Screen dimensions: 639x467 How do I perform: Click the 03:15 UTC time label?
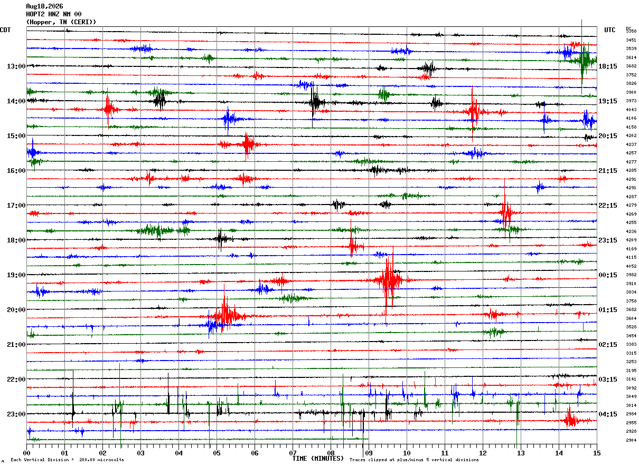pyautogui.click(x=608, y=380)
